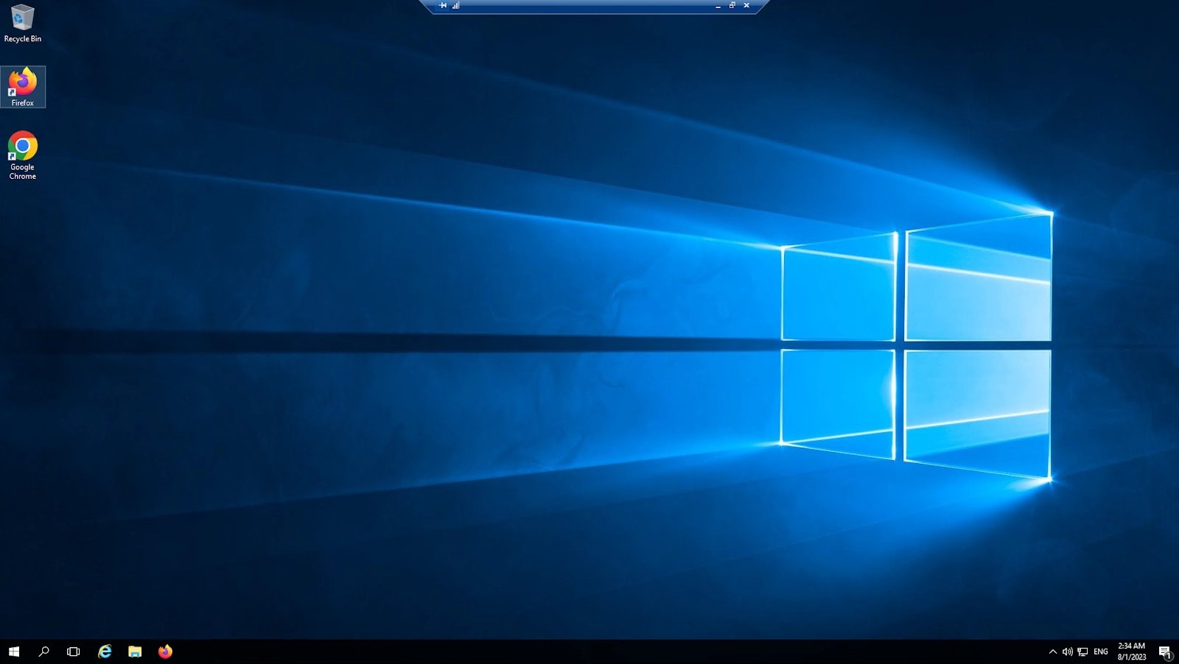Close the remote desktop connection bar
The width and height of the screenshot is (1179, 664).
click(746, 5)
